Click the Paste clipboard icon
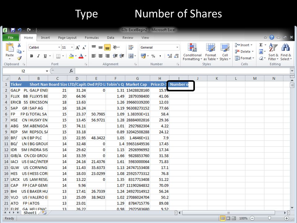Screen dimensions: 297x223 (x=10, y=48)
